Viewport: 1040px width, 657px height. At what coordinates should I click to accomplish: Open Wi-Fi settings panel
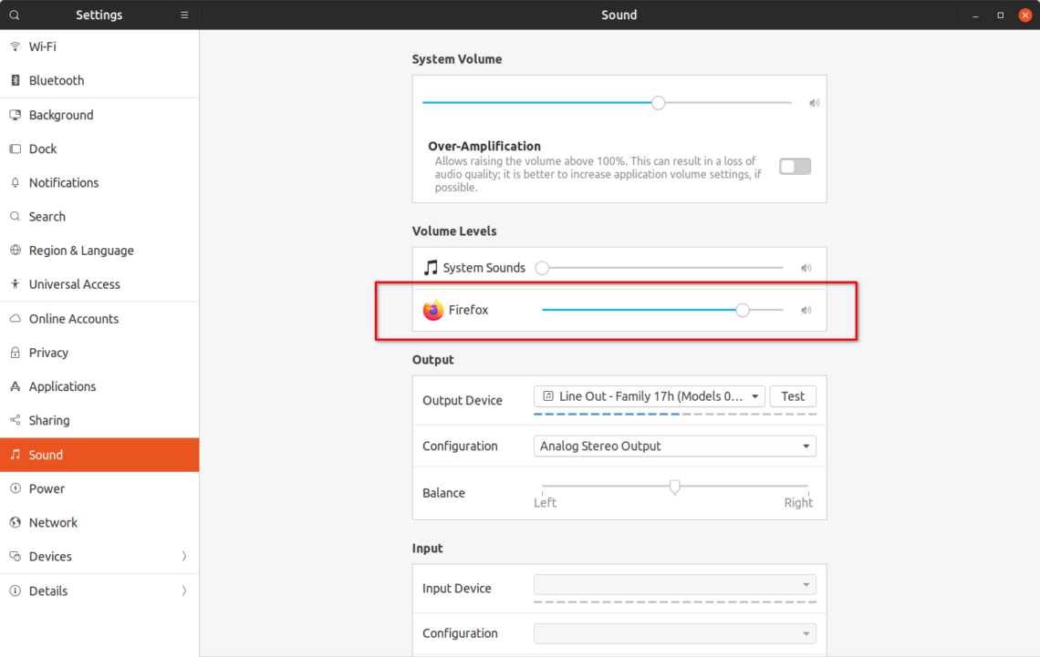[99, 46]
